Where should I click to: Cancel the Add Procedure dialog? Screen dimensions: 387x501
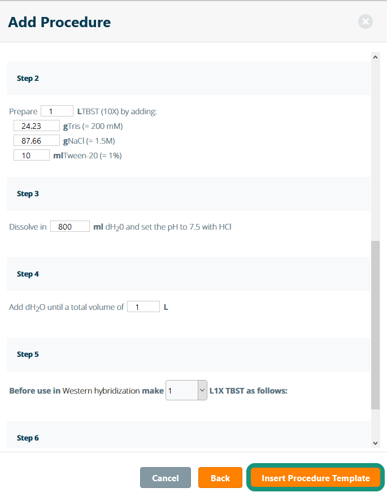point(166,478)
